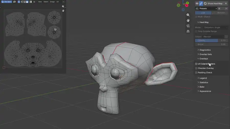The height and width of the screenshot is (129, 230).
Task: Remove preset with minus button
Action: pos(226,8)
